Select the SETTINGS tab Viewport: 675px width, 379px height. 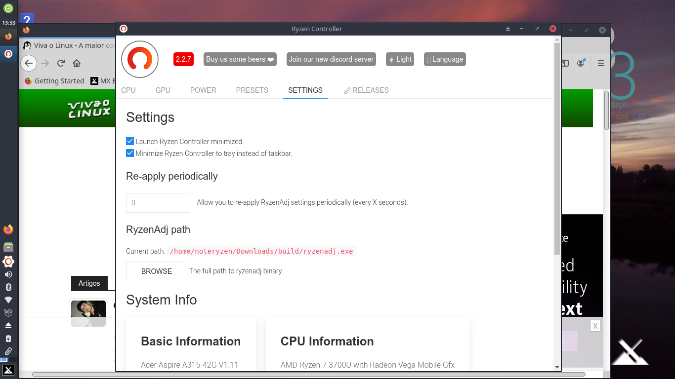click(305, 90)
